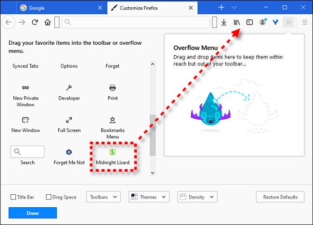
Task: Click the items list scrollbar down arrow
Action: coord(153,173)
